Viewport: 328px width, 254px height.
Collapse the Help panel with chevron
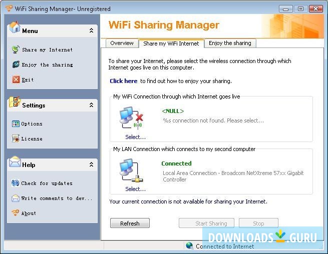pos(91,164)
